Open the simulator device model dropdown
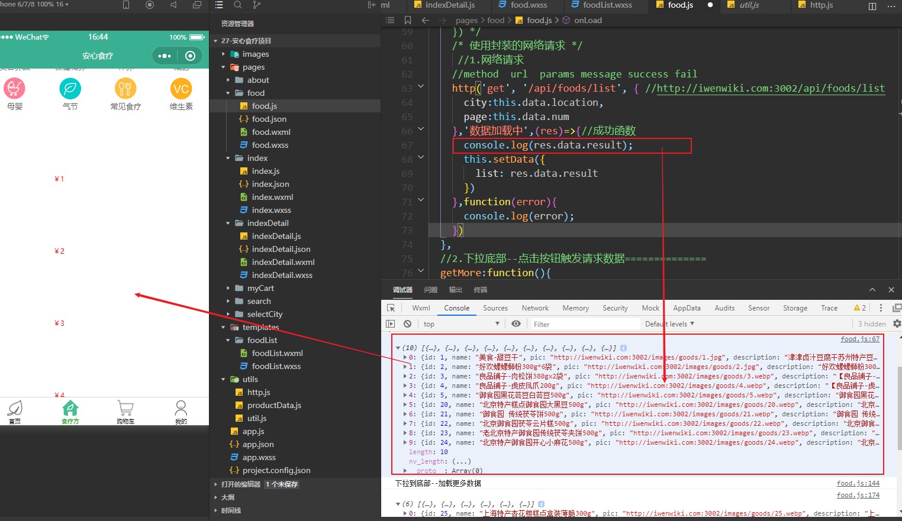 (34, 4)
